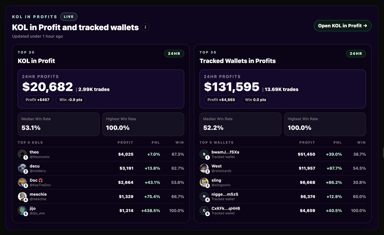The width and height of the screenshot is (384, 235).
Task: Click Highest Win Rate card in KOL panel
Action: (x=143, y=124)
